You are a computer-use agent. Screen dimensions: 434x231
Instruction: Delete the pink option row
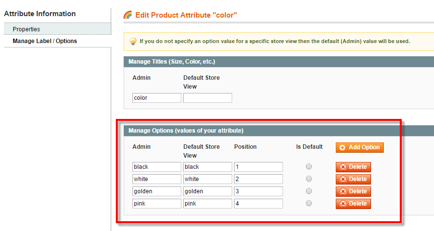click(353, 204)
